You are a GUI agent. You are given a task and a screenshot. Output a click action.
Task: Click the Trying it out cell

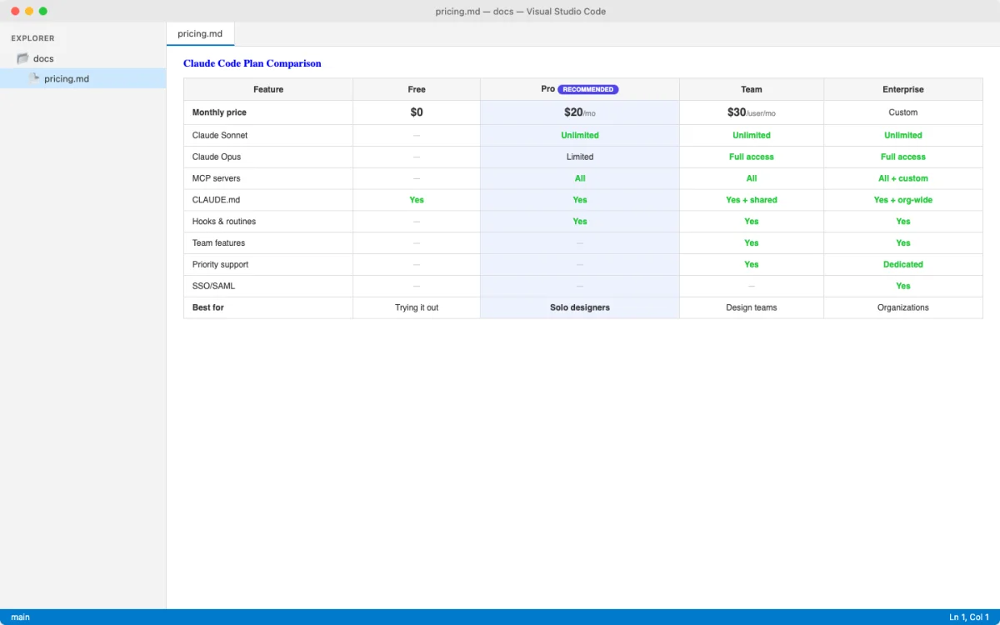417,307
